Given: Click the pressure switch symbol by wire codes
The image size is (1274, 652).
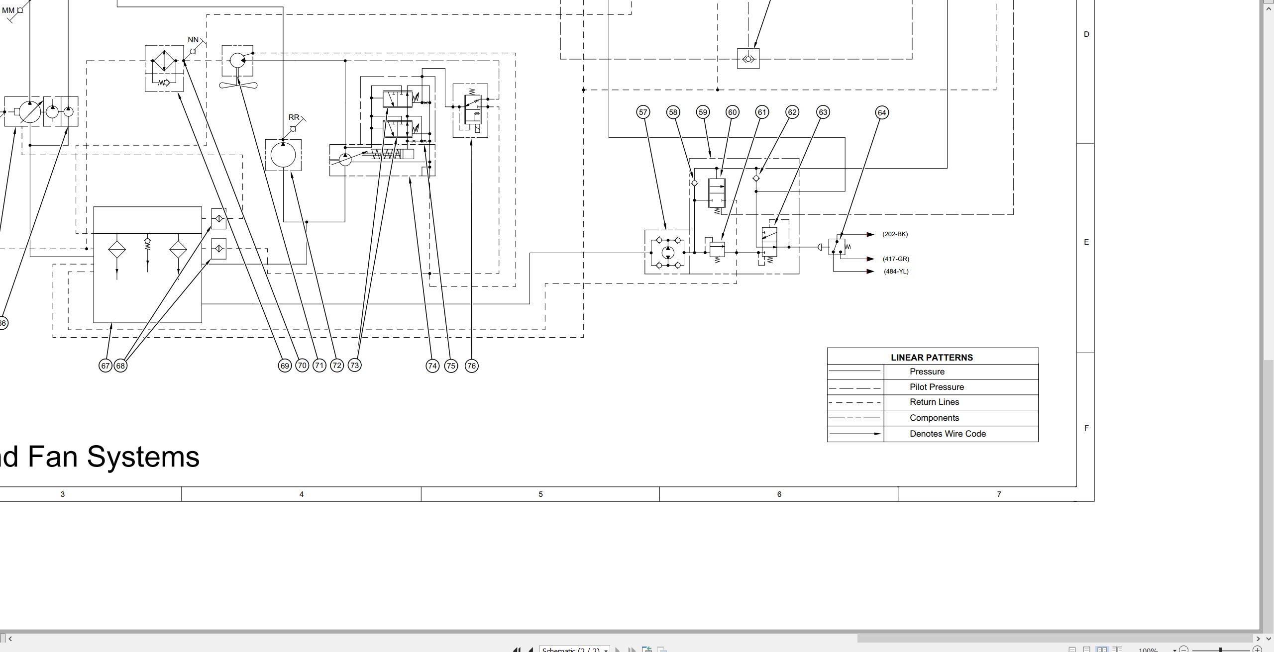Looking at the screenshot, I should pos(837,247).
